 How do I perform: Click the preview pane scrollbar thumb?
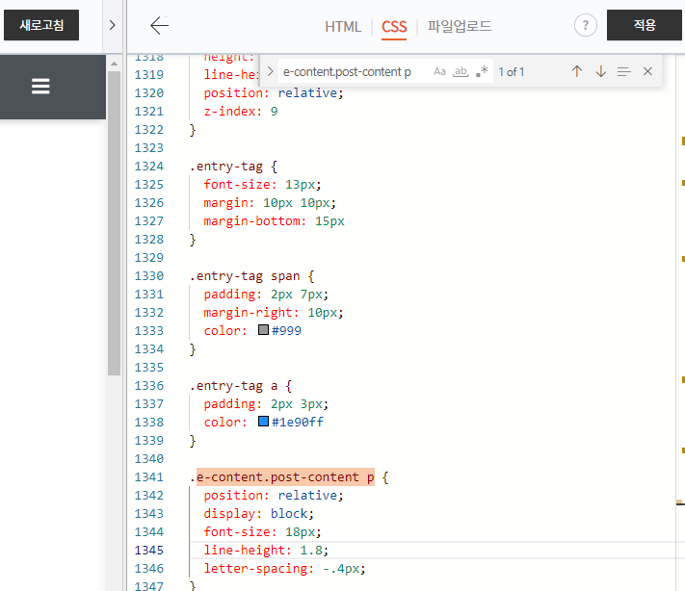[114, 222]
